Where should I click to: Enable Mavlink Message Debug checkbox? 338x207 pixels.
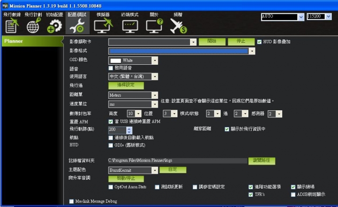71,201
